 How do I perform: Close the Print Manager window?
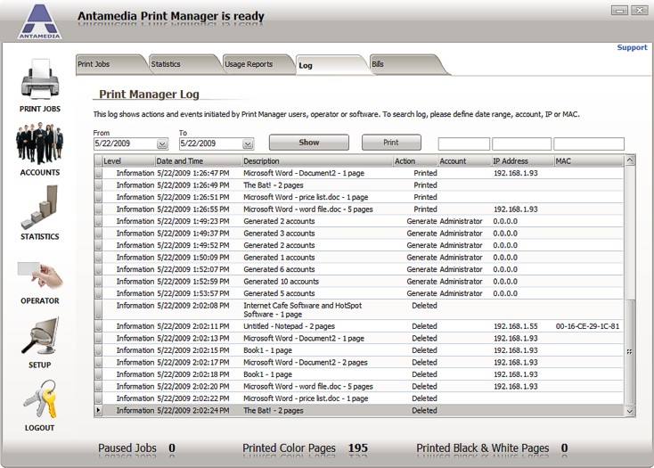[639, 11]
